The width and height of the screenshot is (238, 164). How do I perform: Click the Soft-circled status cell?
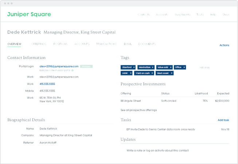point(169,101)
